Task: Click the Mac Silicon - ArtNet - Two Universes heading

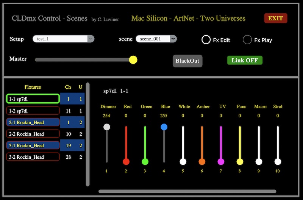Action: coord(188,18)
